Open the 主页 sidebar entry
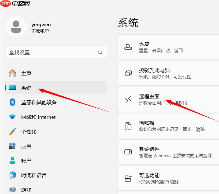The width and height of the screenshot is (219, 194). tap(56, 73)
